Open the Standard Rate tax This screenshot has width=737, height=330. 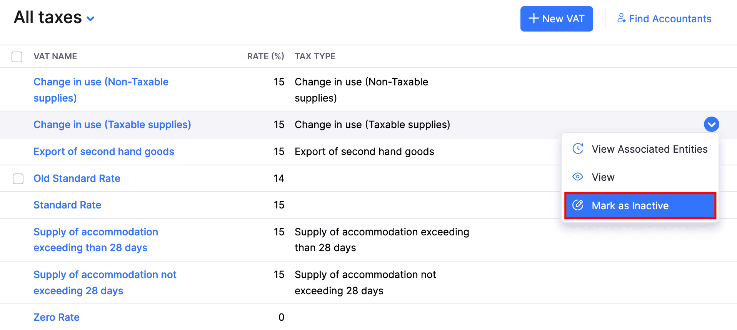click(x=67, y=205)
